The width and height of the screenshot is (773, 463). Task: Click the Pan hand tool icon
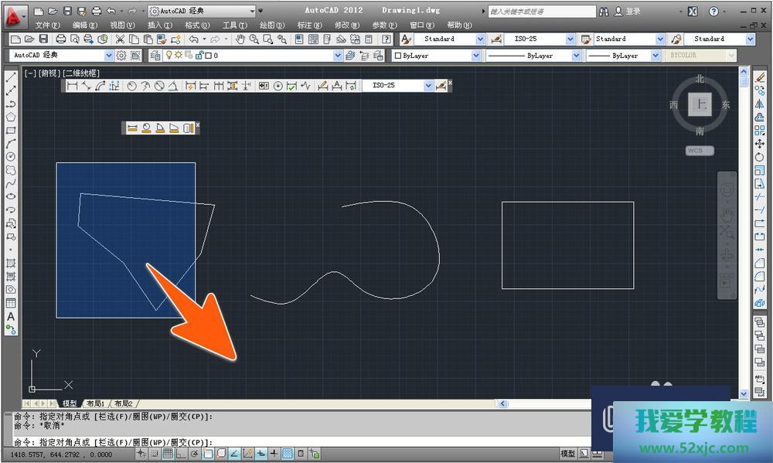click(x=240, y=39)
